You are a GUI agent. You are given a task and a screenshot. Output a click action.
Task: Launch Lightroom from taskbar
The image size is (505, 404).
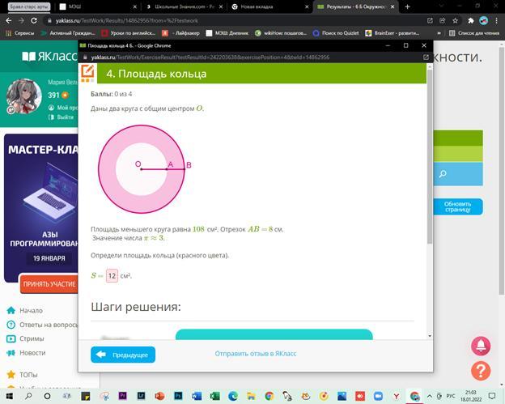click(141, 396)
